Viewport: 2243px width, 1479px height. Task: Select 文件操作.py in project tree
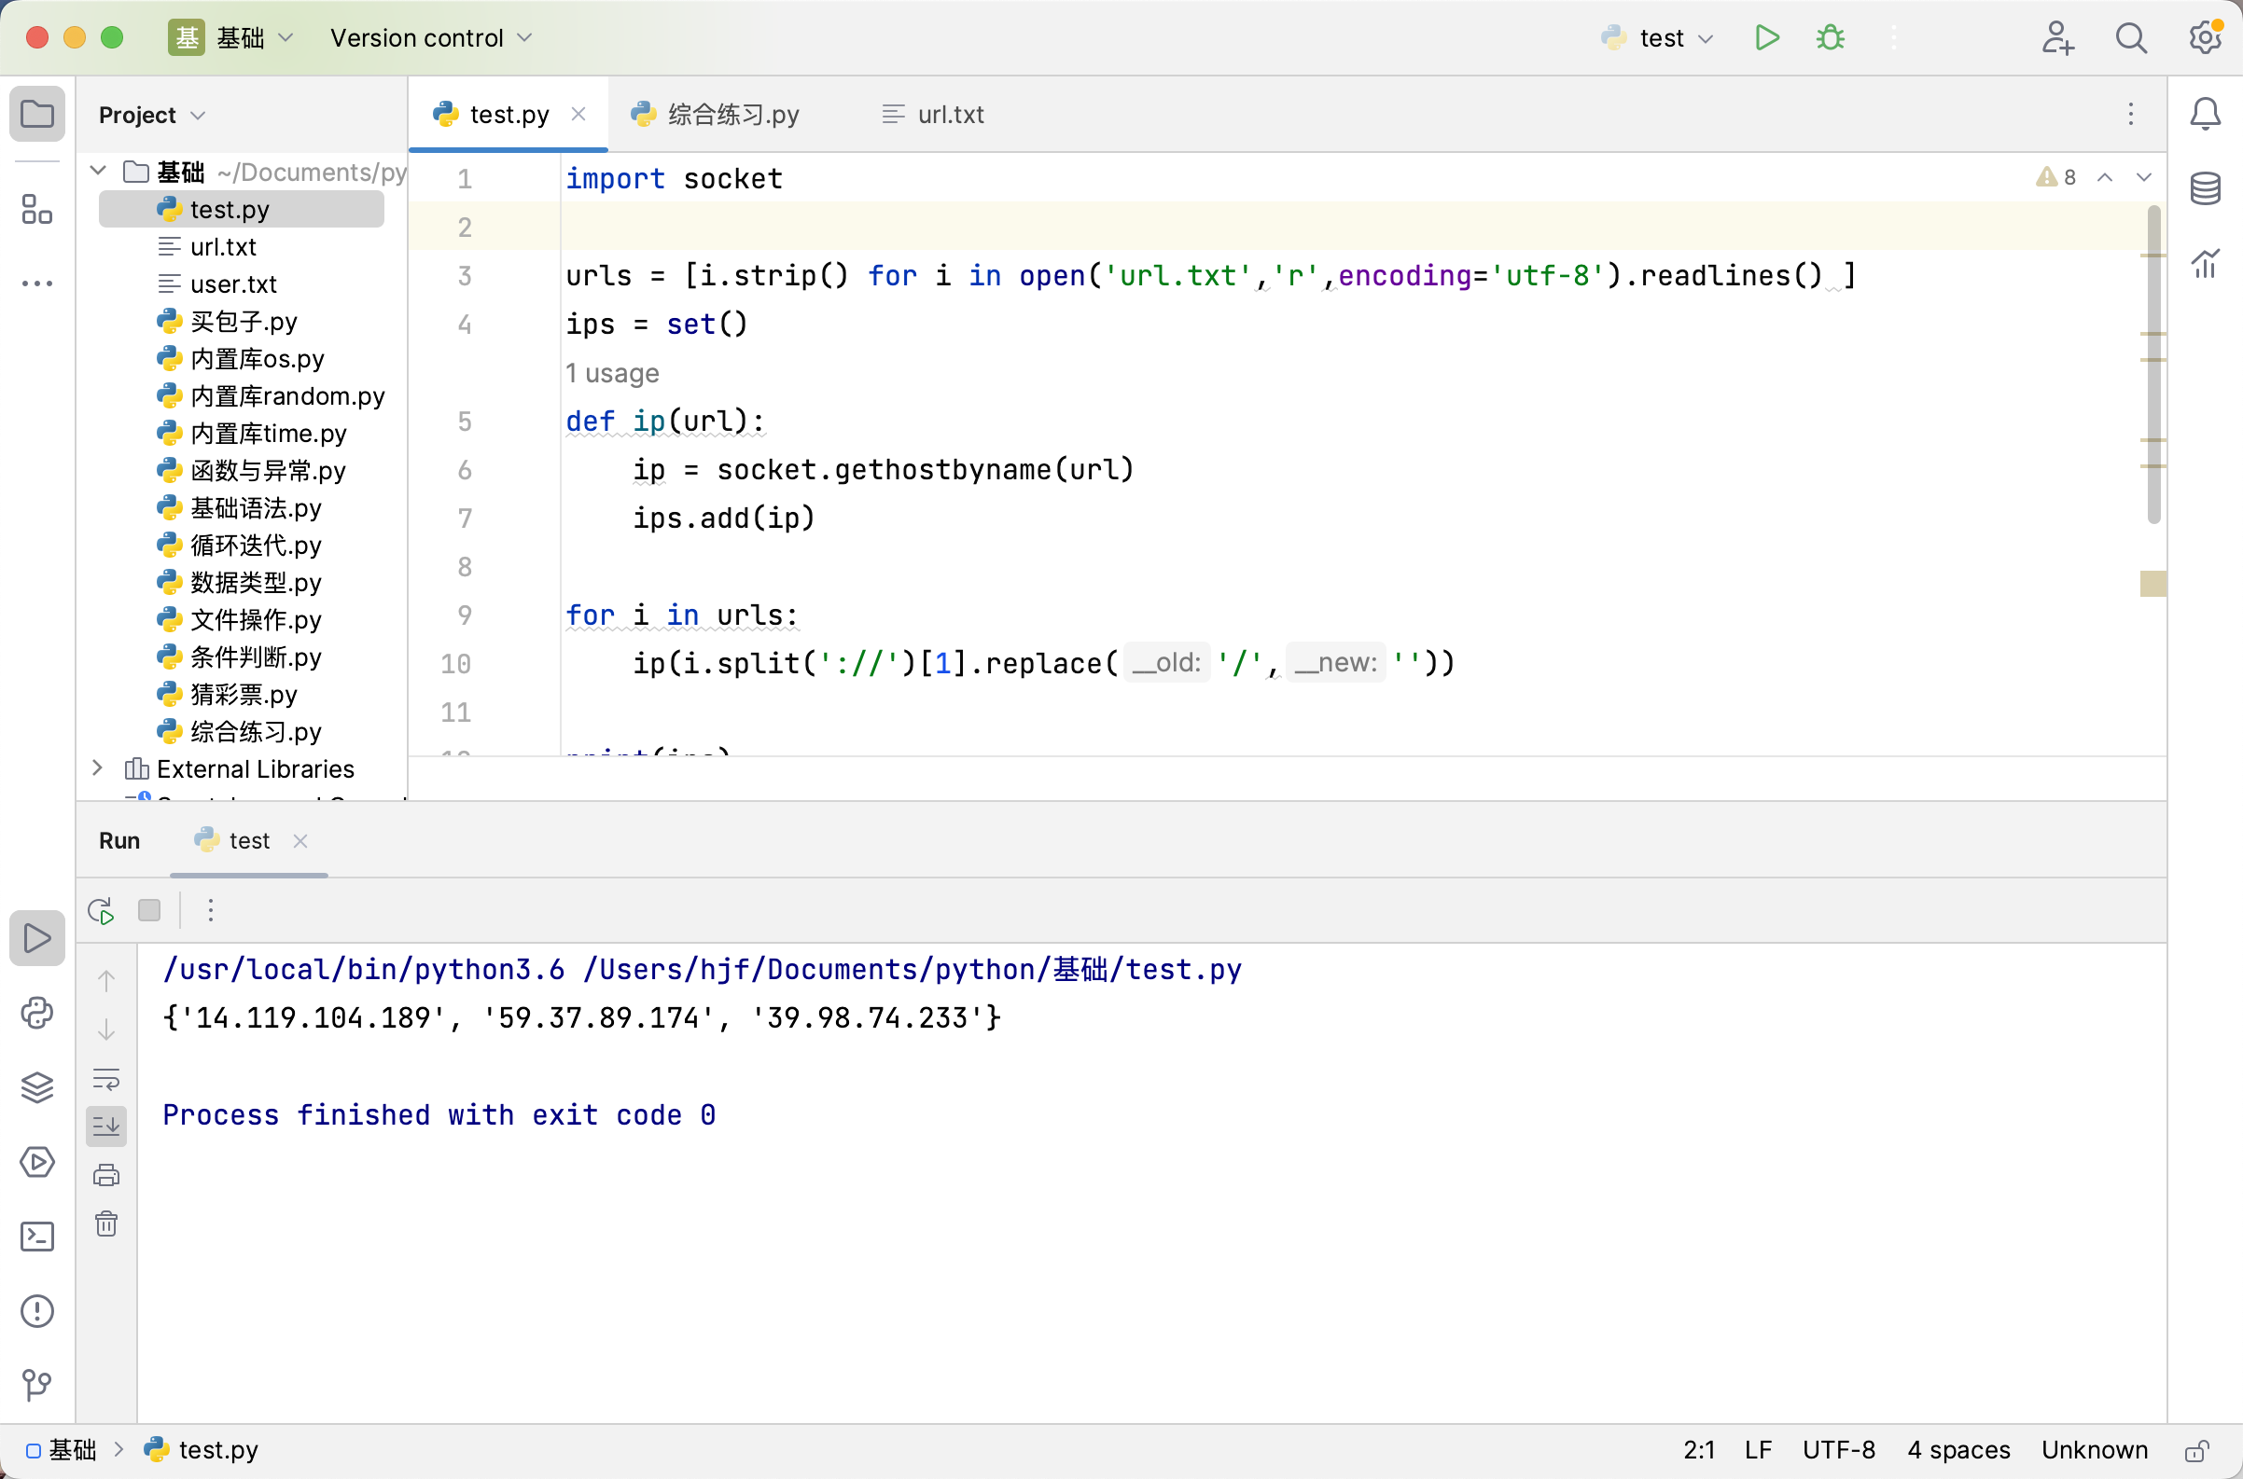(x=256, y=620)
